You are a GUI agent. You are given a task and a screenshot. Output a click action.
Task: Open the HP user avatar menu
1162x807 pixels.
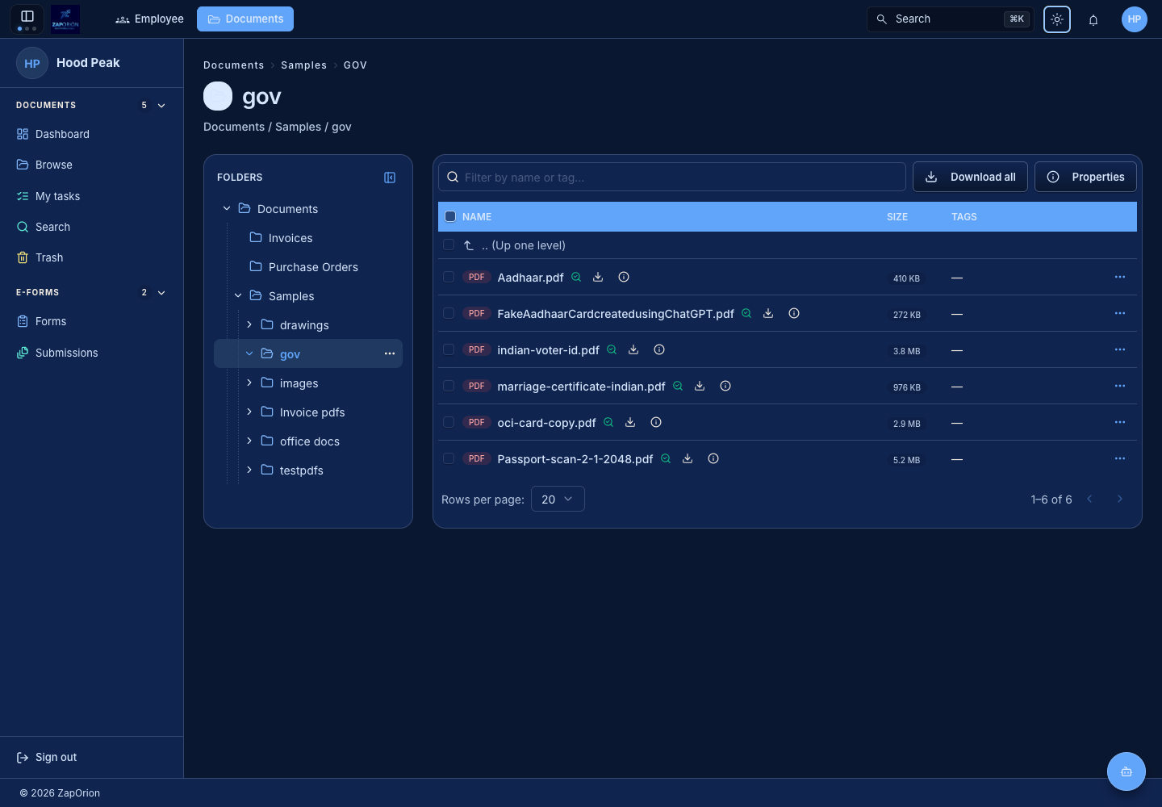(x=1135, y=19)
